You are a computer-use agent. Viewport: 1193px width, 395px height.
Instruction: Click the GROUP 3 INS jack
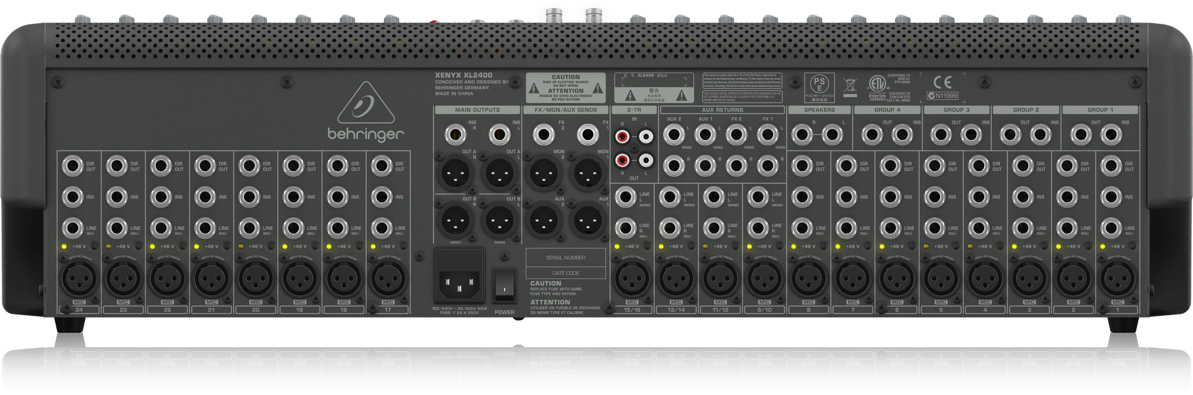coord(971,135)
